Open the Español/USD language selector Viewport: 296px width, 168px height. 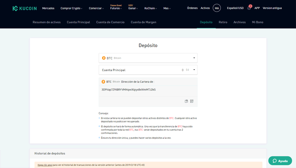coord(235,8)
